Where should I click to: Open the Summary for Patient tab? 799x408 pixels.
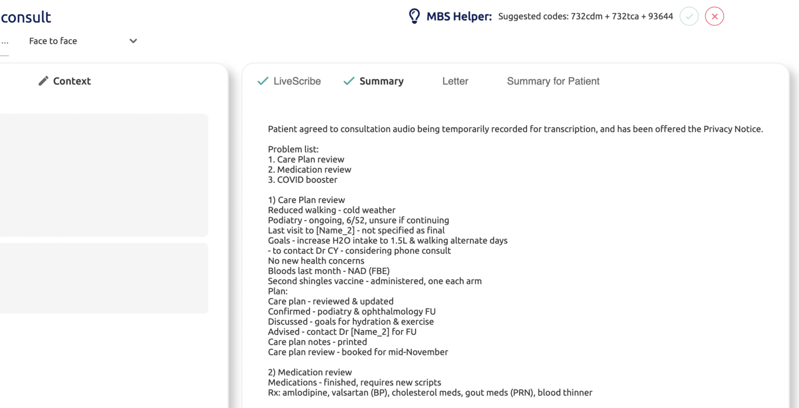tap(553, 81)
